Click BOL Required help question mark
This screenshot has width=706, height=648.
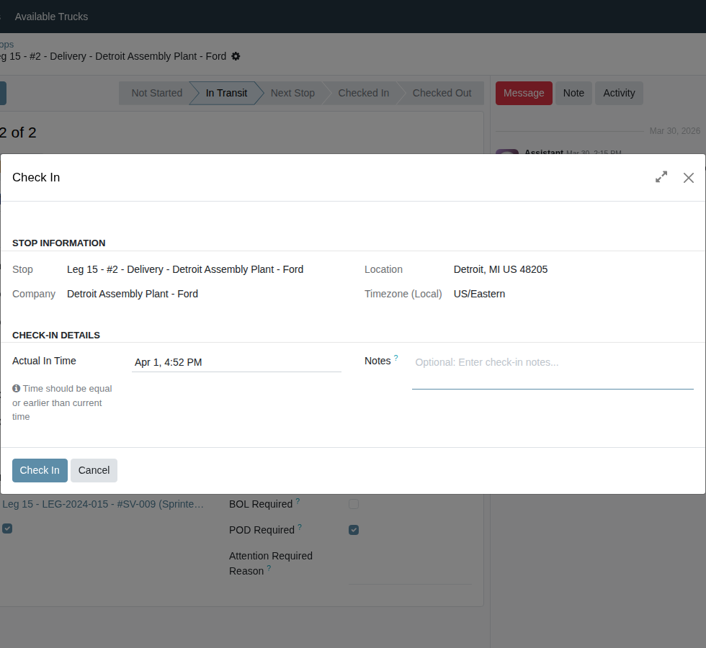pyautogui.click(x=298, y=501)
